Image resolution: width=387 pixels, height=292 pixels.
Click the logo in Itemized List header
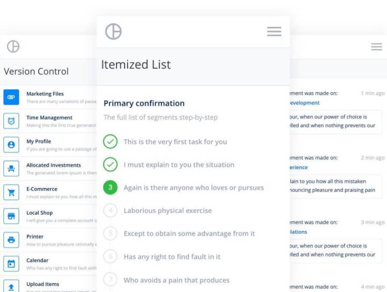[x=113, y=31]
